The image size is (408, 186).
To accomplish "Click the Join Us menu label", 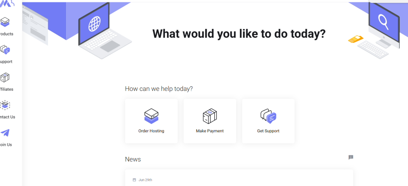I will tap(6, 145).
